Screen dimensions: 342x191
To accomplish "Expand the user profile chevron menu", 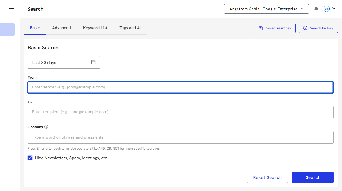I will point(334,9).
